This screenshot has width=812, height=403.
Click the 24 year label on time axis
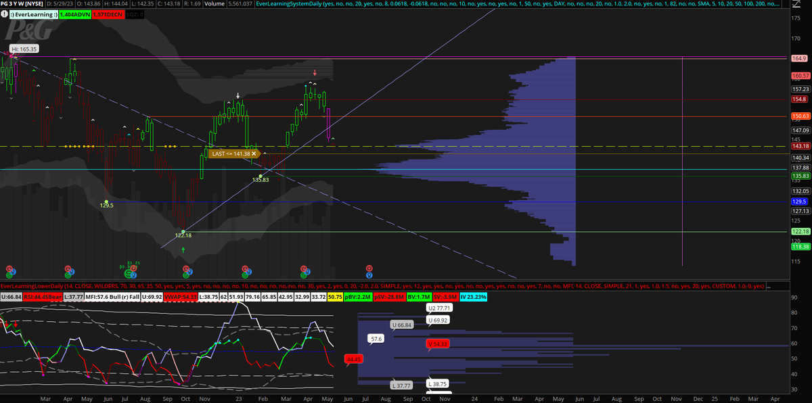(476, 399)
